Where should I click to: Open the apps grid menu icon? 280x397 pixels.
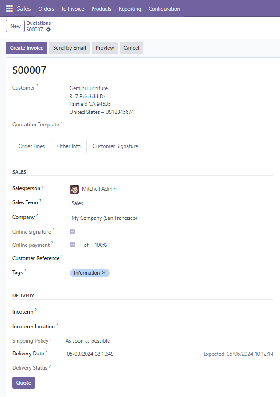click(9, 8)
